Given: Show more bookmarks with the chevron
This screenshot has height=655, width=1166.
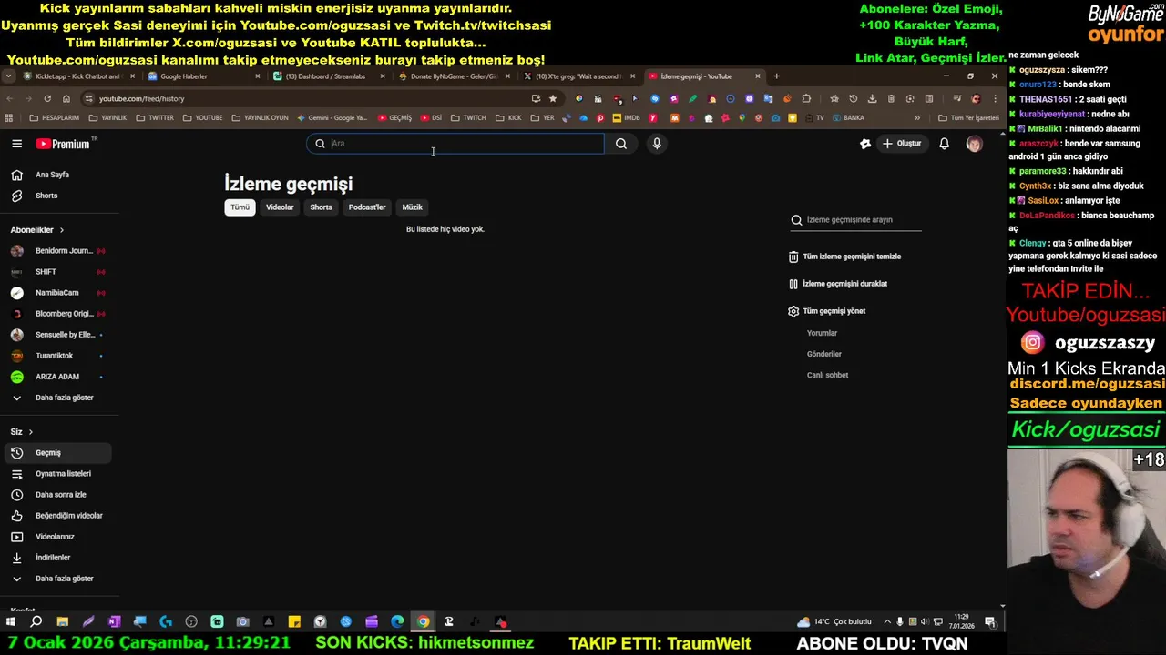Looking at the screenshot, I should click(917, 118).
